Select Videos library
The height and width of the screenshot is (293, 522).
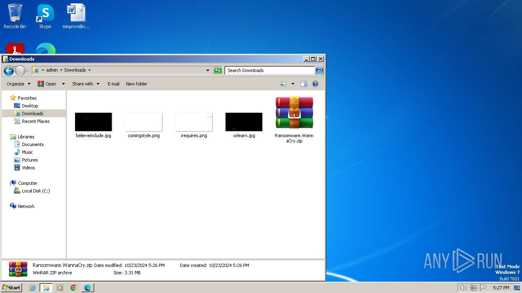coord(28,168)
